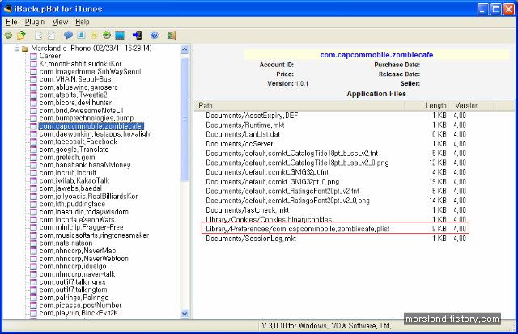Open the View menu
518x334 pixels.
click(60, 22)
